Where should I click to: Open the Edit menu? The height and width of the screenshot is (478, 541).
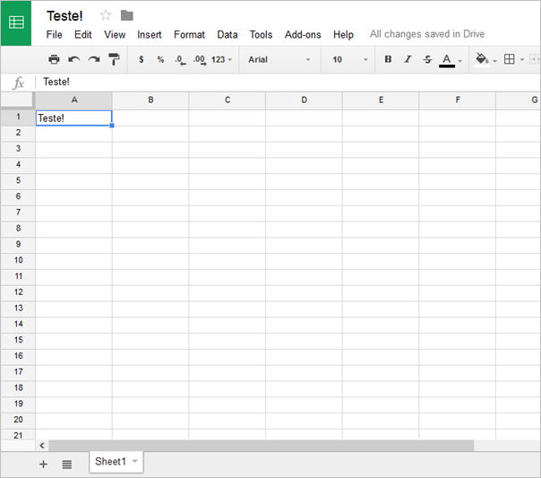82,35
